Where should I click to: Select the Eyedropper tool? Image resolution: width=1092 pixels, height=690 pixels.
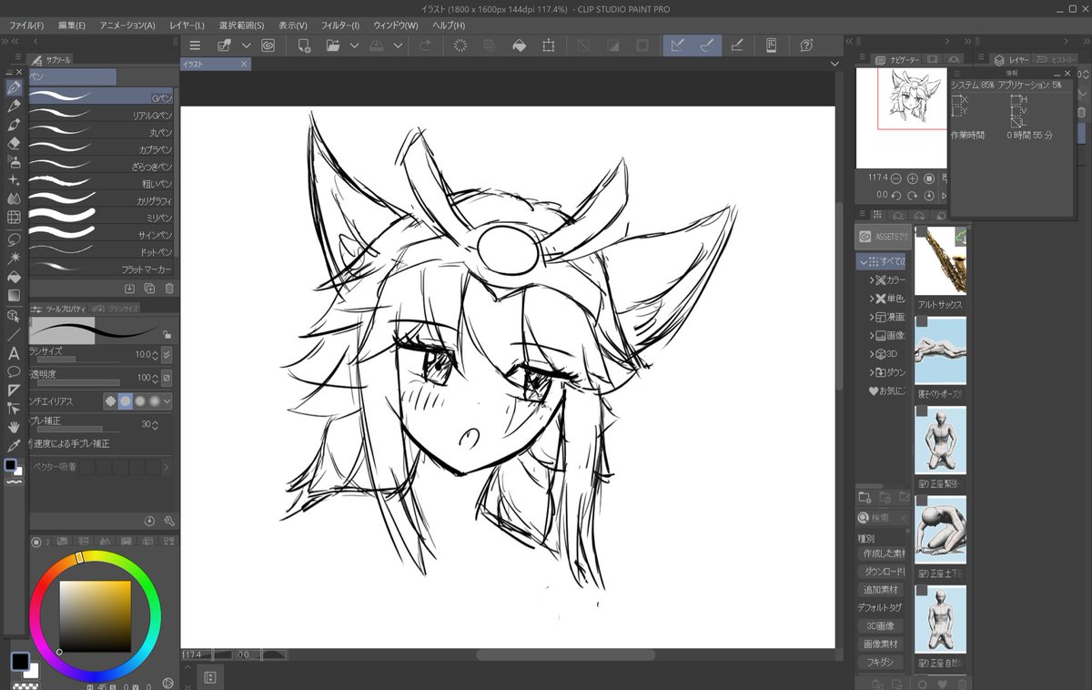14,445
